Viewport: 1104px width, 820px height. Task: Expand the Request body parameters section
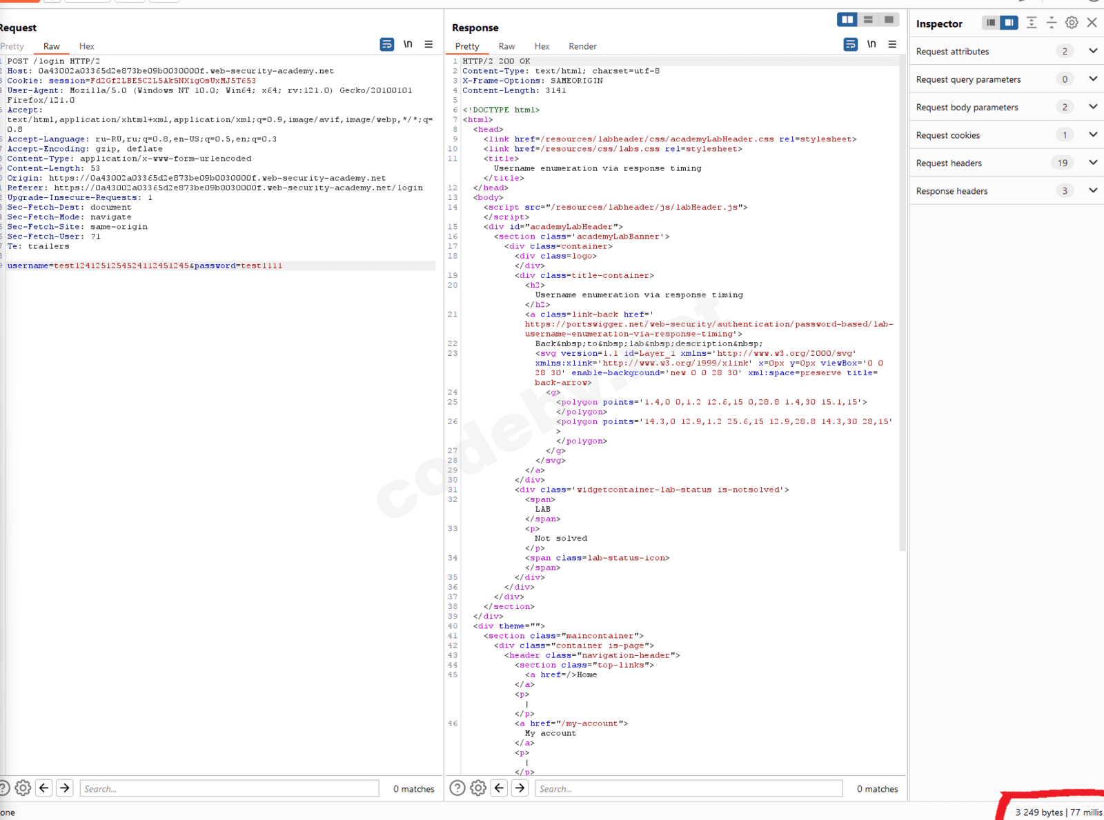tap(1093, 107)
